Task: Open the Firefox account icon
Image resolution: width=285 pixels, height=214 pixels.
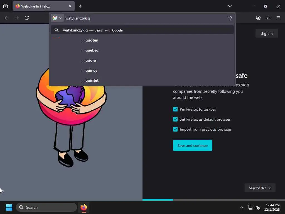Action: [x=258, y=18]
